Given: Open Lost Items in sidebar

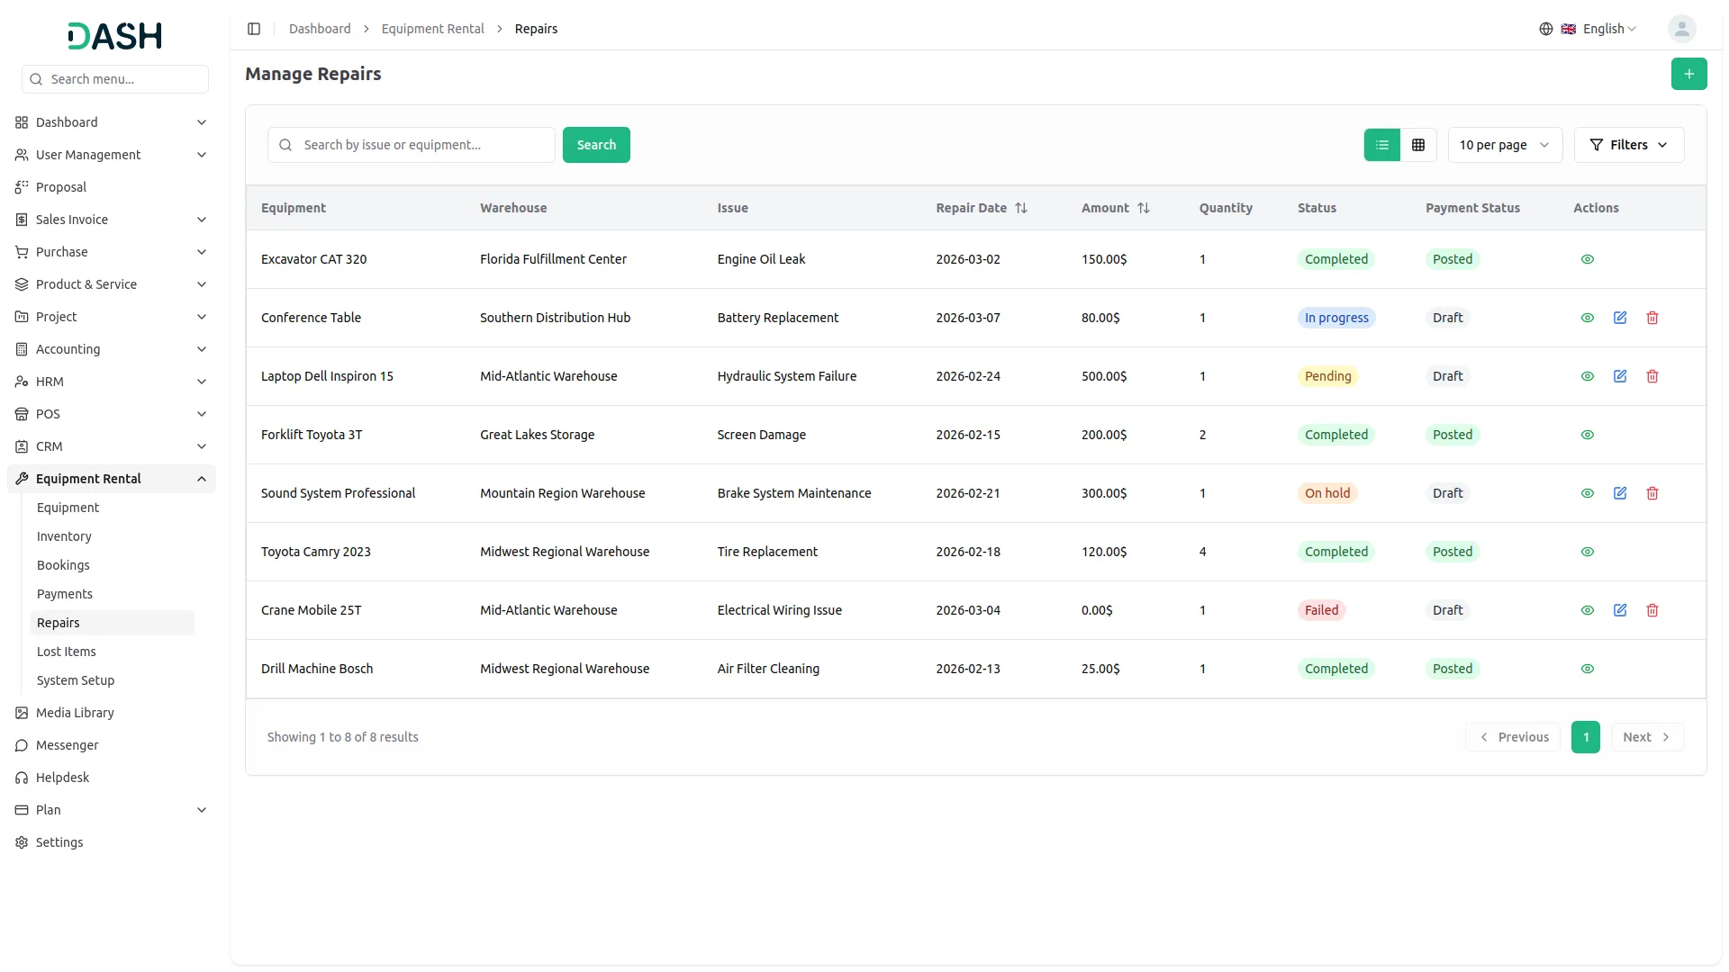Looking at the screenshot, I should pos(66,652).
